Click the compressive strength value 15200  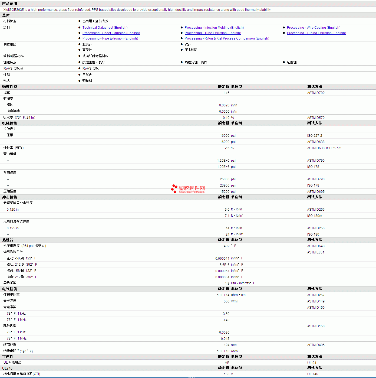click(x=225, y=192)
